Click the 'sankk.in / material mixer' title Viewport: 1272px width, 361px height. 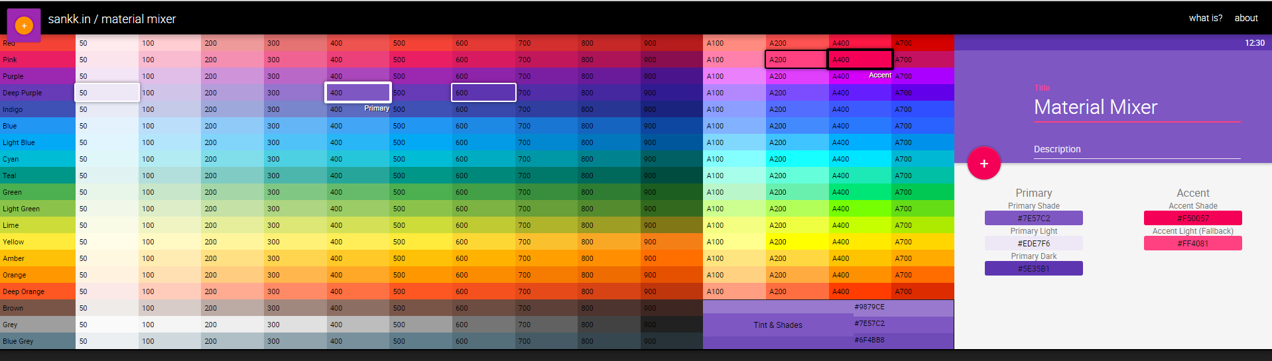pyautogui.click(x=112, y=19)
